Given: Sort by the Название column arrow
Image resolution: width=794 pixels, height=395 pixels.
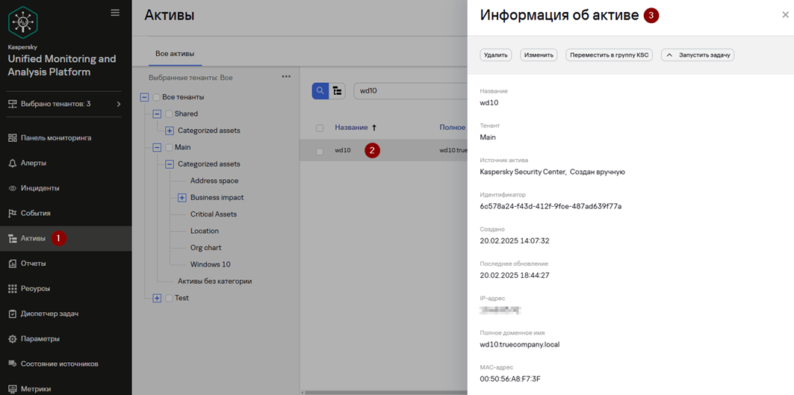Looking at the screenshot, I should point(374,128).
